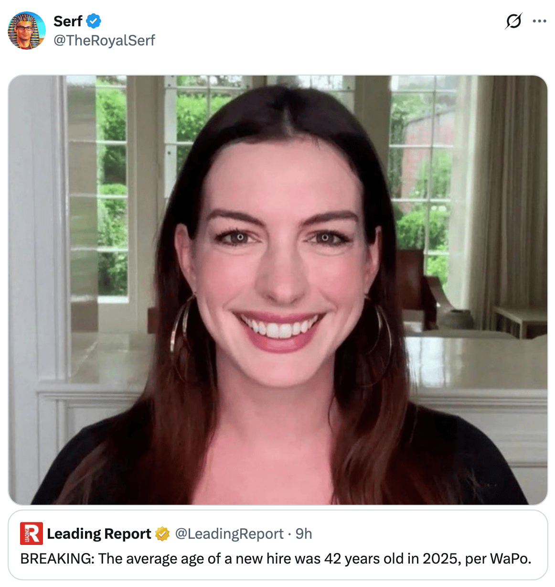Click the gold verified badge on Leading Report
The height and width of the screenshot is (587, 555).
coord(162,533)
